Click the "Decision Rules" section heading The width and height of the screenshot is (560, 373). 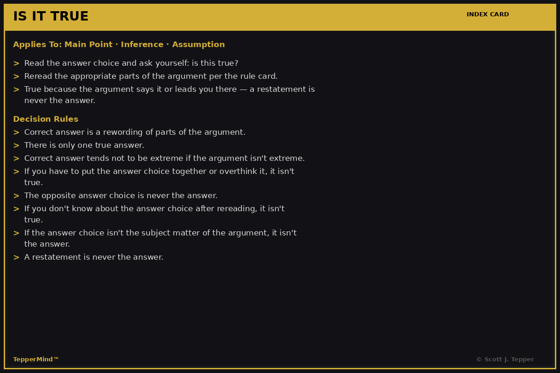coord(46,119)
